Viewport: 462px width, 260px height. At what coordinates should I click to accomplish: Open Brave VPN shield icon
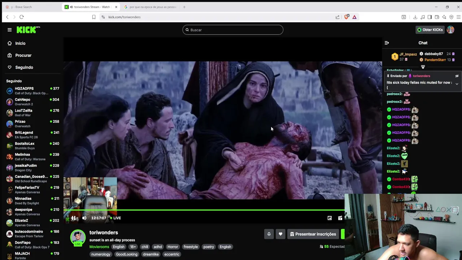tap(451, 17)
